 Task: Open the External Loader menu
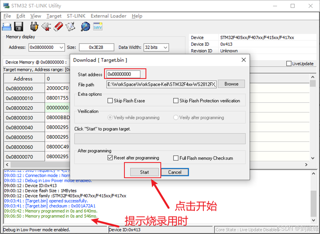coord(108,16)
